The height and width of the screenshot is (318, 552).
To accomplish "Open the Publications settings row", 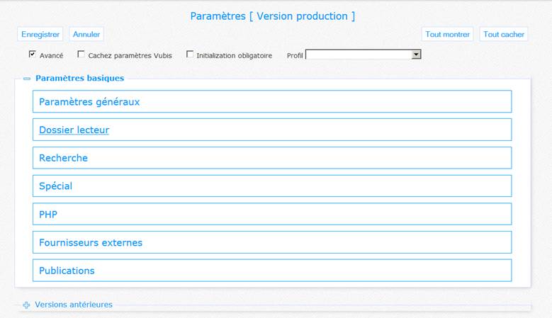I will pyautogui.click(x=272, y=271).
